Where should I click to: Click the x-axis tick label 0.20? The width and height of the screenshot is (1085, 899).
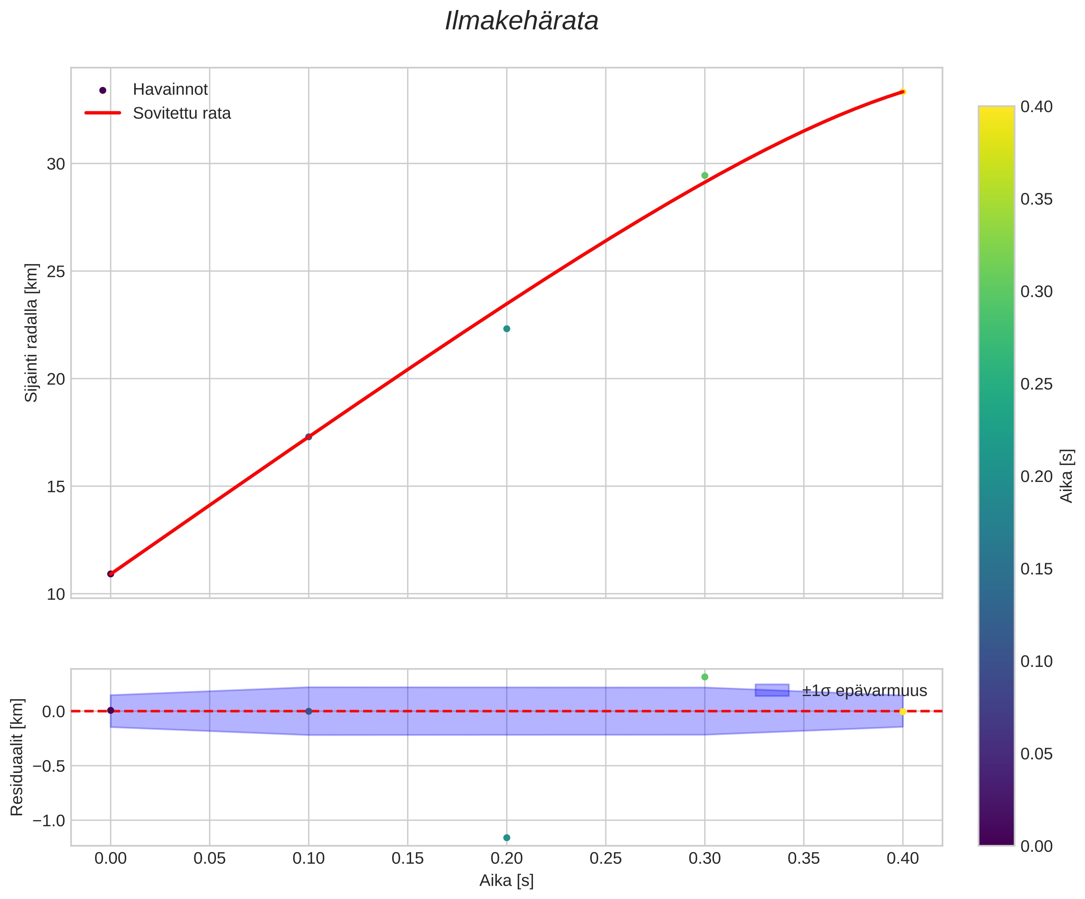point(506,859)
